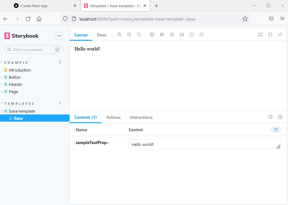Viewport: 288px width, 205px height.
Task: Go to browser home page
Action: click(39, 19)
